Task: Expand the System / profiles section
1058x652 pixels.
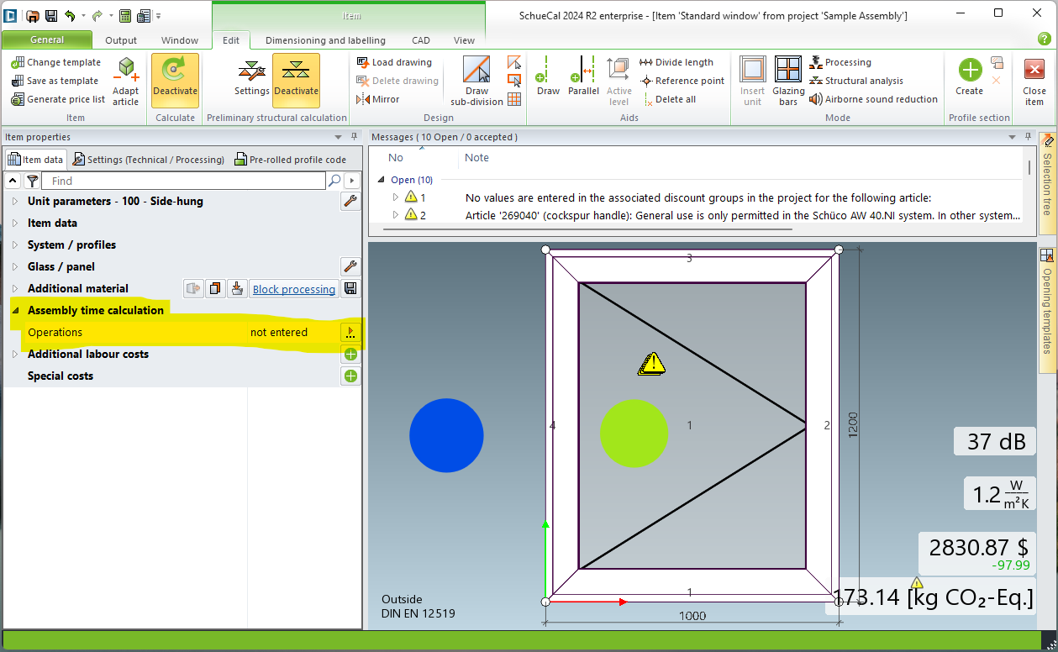Action: tap(15, 245)
